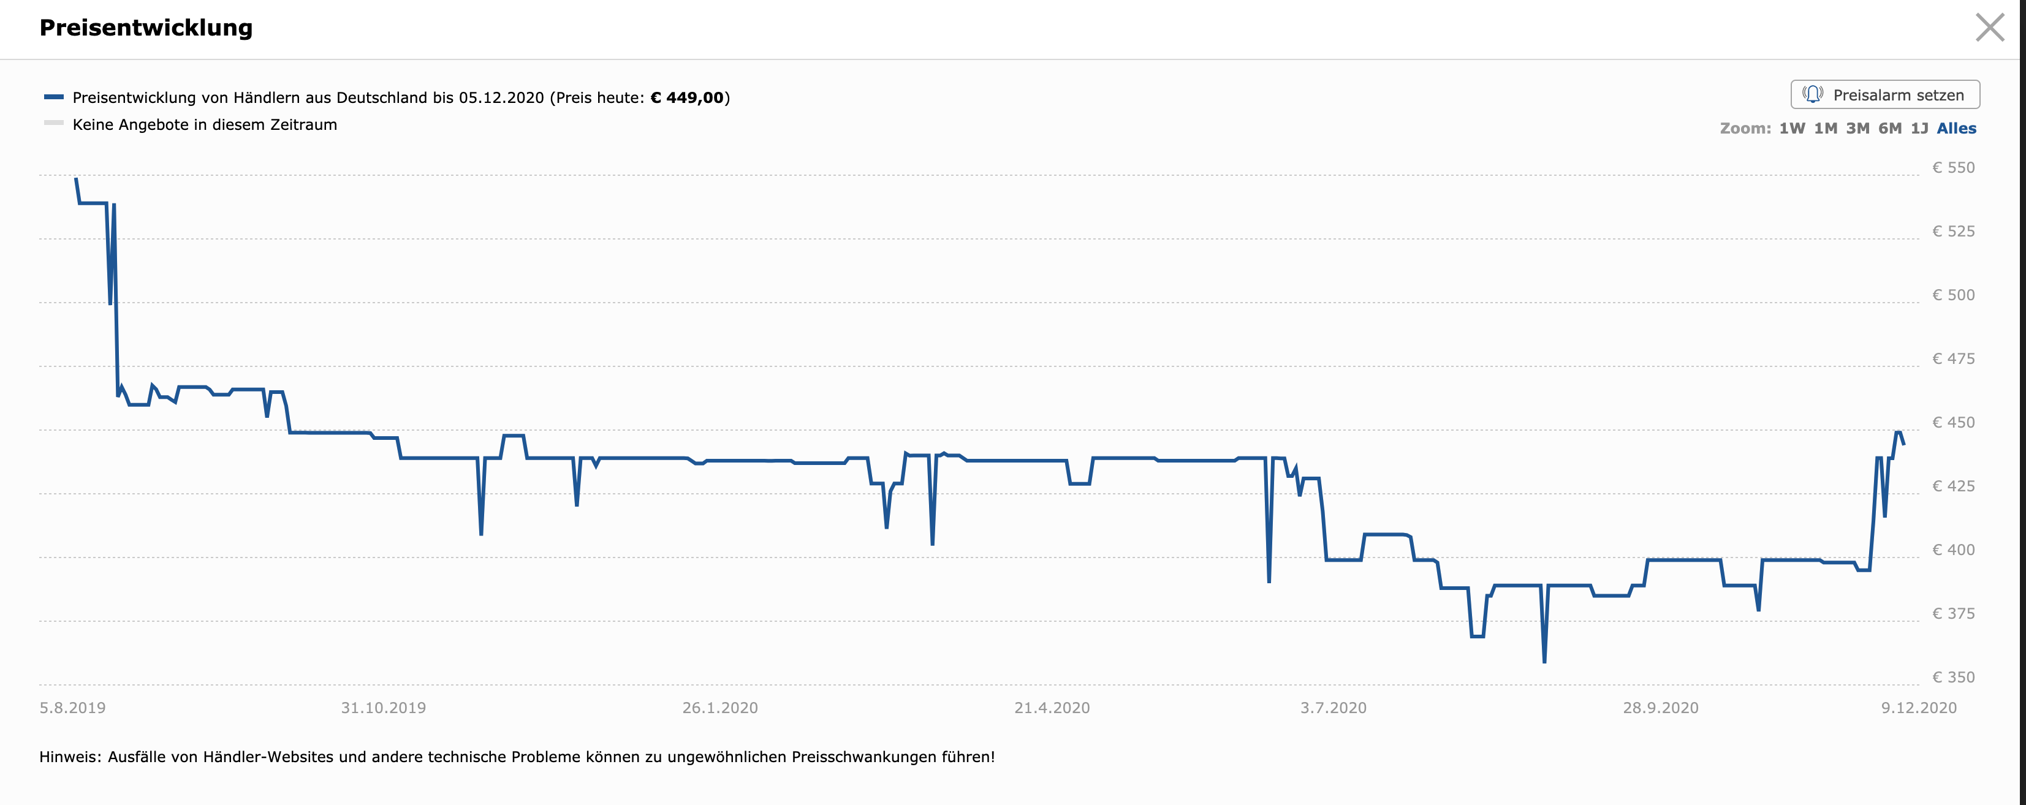The image size is (2026, 805).
Task: Click the lowest price dip near € 350
Action: coord(1544,661)
